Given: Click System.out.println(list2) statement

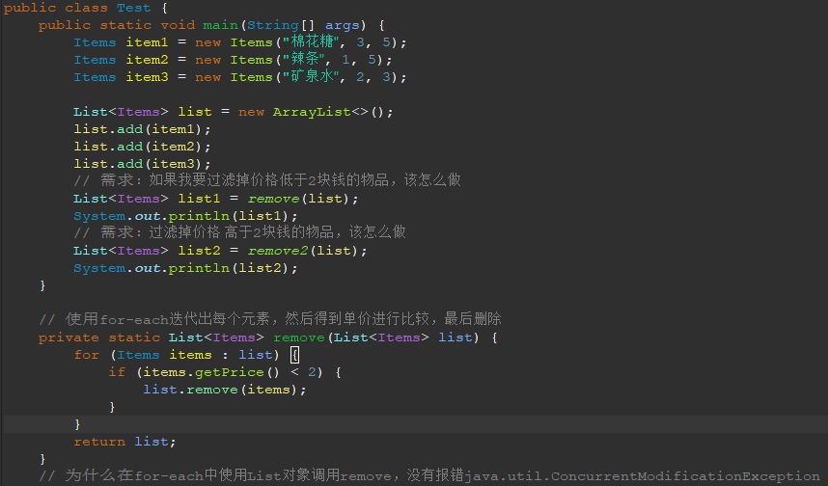Looking at the screenshot, I should [x=185, y=269].
